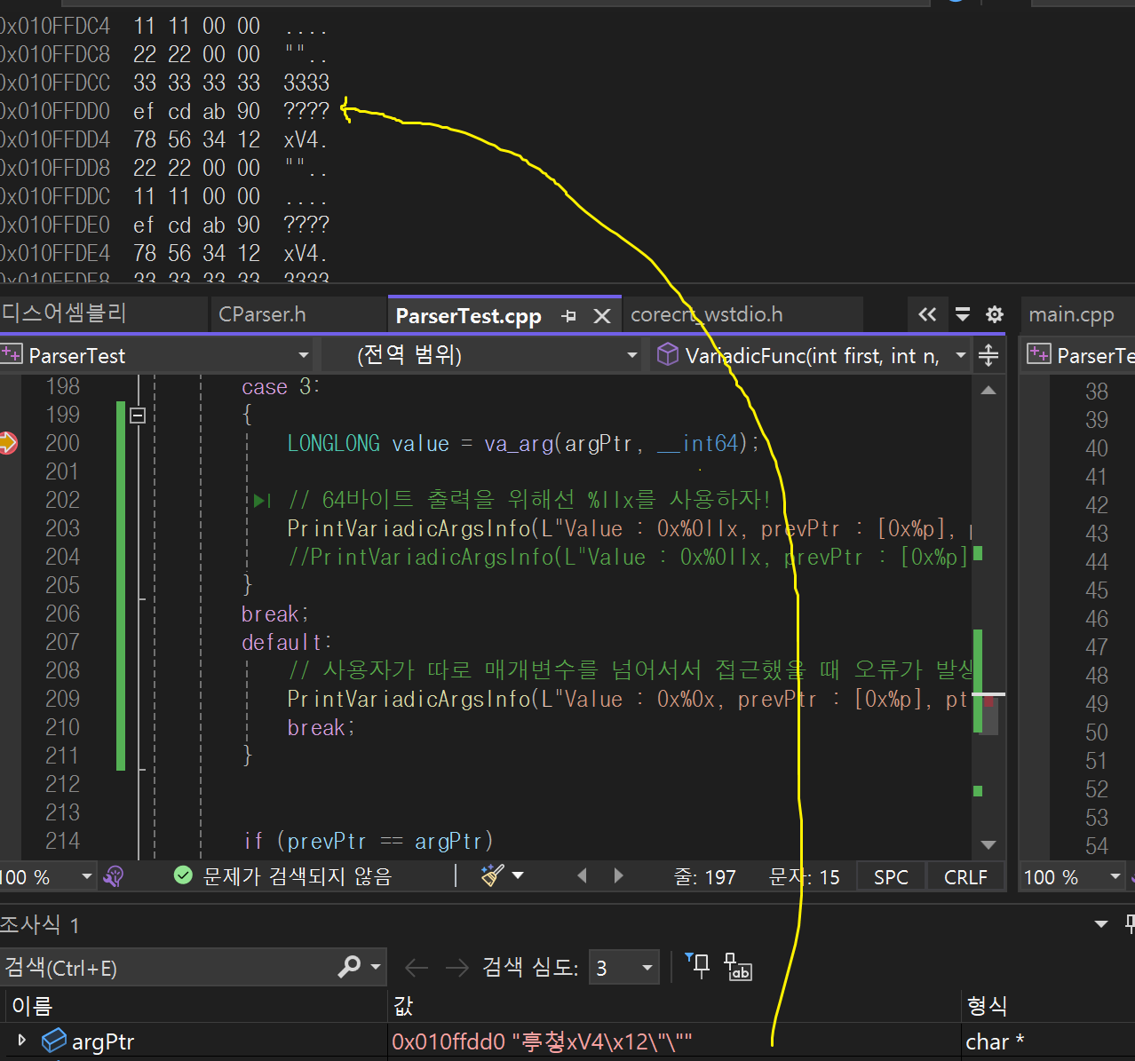Toggle the SPC indentation setting

891,877
